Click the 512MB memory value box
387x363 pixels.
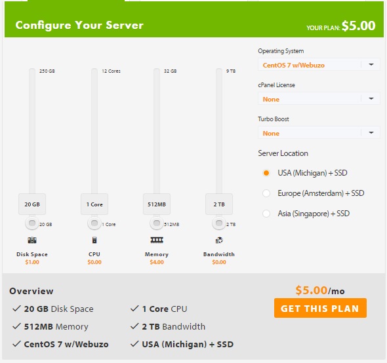[157, 204]
